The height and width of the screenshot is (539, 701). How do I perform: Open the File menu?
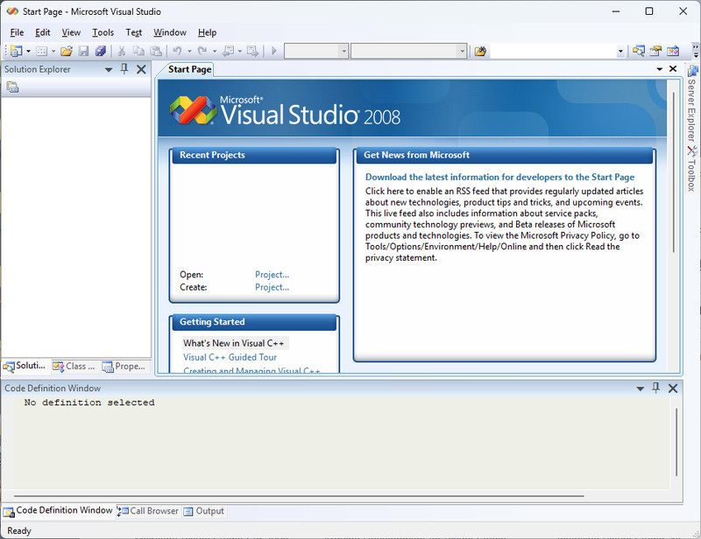tap(17, 32)
